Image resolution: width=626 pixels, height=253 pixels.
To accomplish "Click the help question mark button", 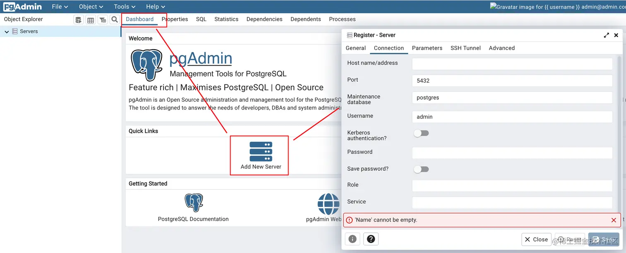I will point(371,239).
